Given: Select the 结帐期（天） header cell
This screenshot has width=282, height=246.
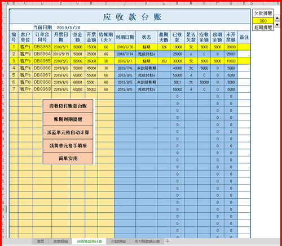Looking at the screenshot, I should coord(106,37).
